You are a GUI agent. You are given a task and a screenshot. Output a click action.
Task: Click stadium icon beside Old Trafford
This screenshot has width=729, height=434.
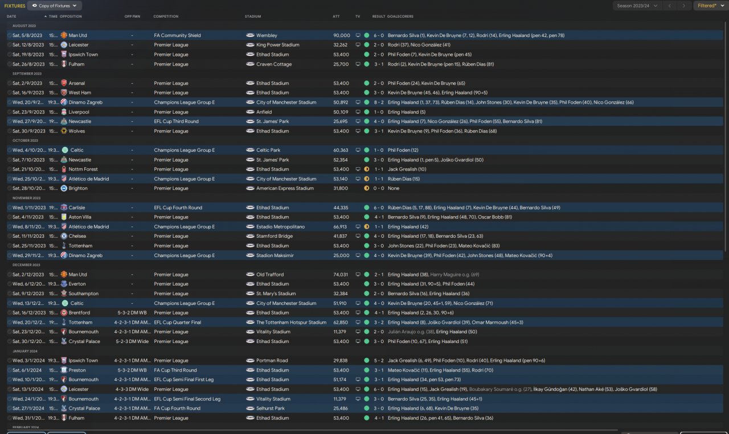click(249, 274)
